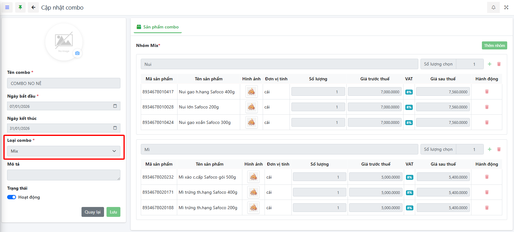Delete the Mì group with trash icon
Screen dimensions: 514x232
coord(499,149)
